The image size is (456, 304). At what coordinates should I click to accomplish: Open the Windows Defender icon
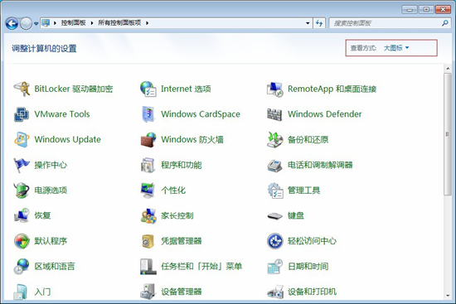pos(274,114)
